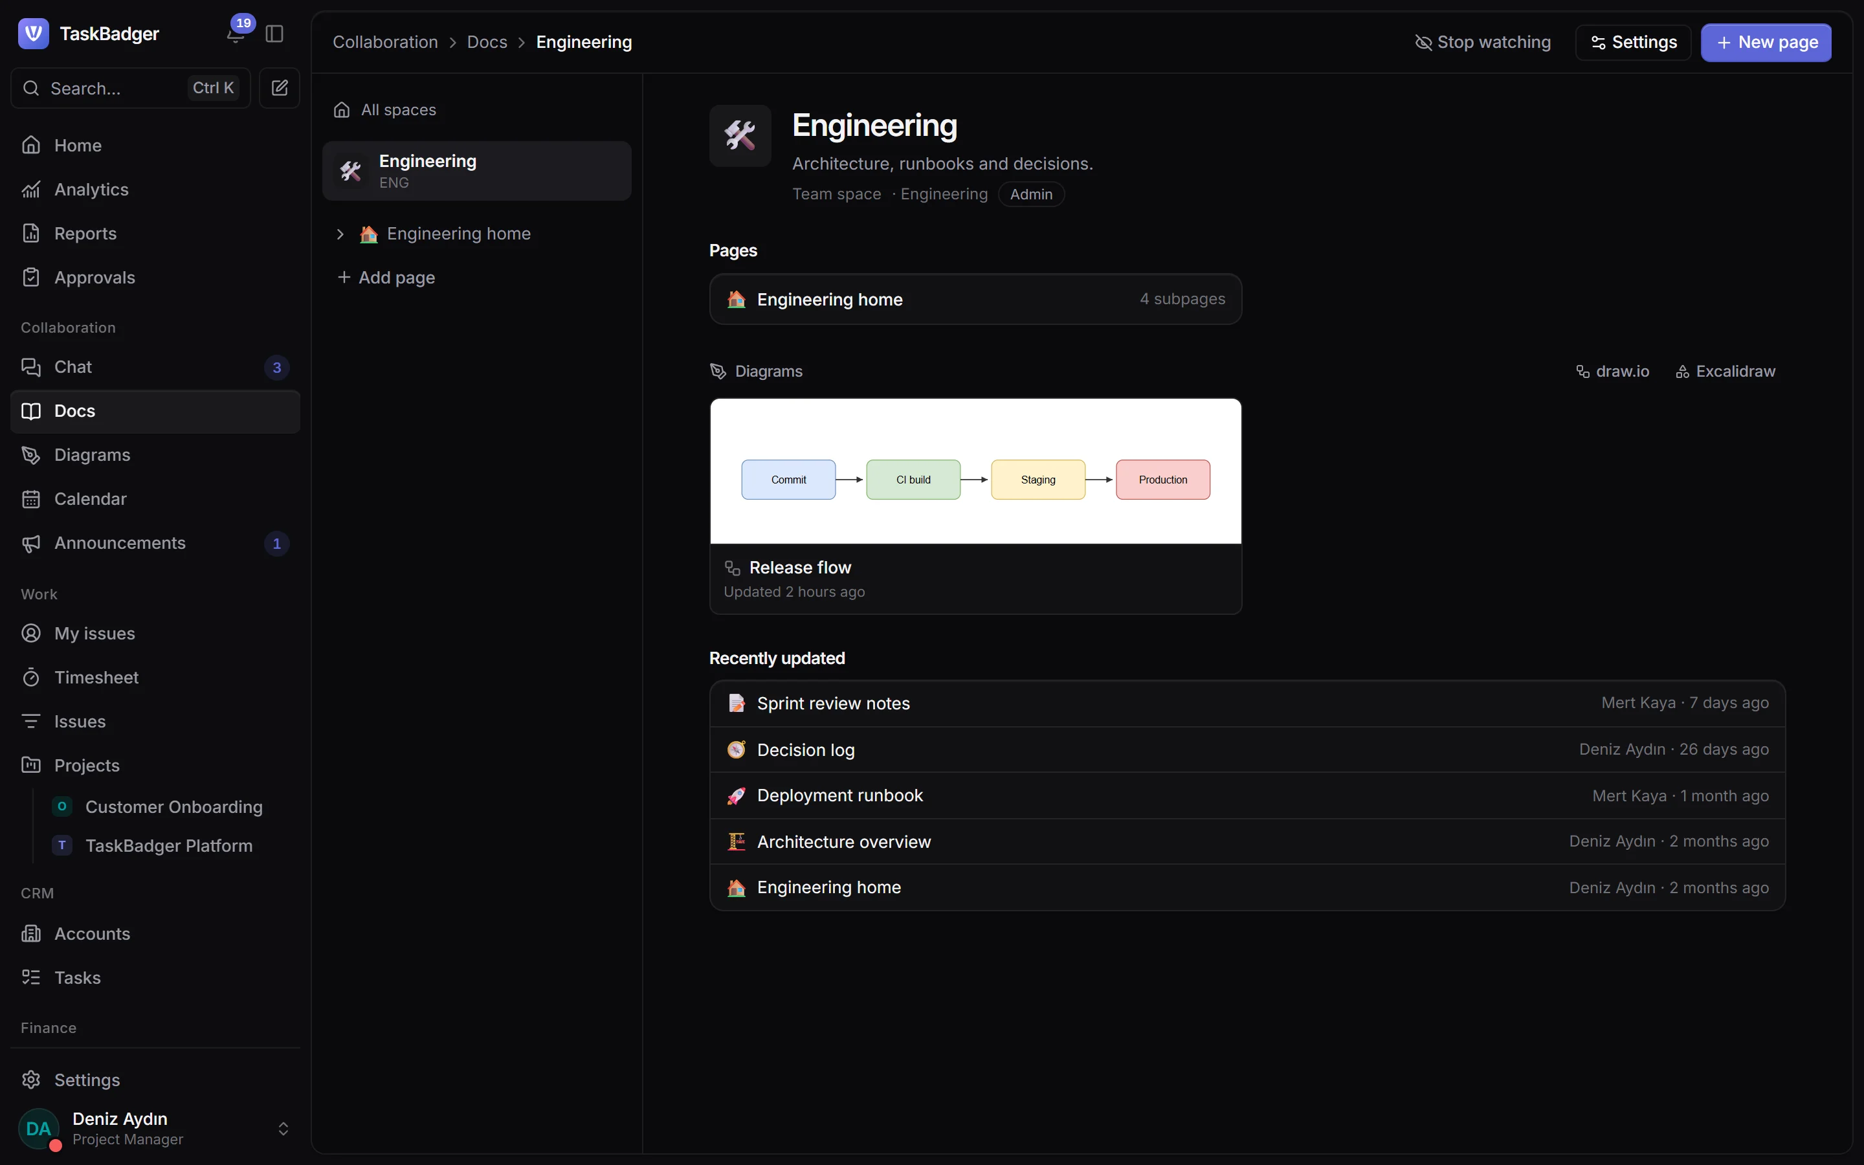Focus the Search field

pos(131,88)
